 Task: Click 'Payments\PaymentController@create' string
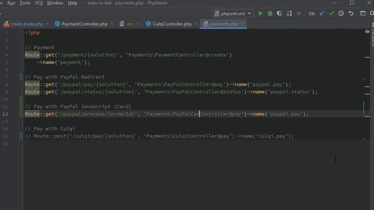tap(178, 55)
